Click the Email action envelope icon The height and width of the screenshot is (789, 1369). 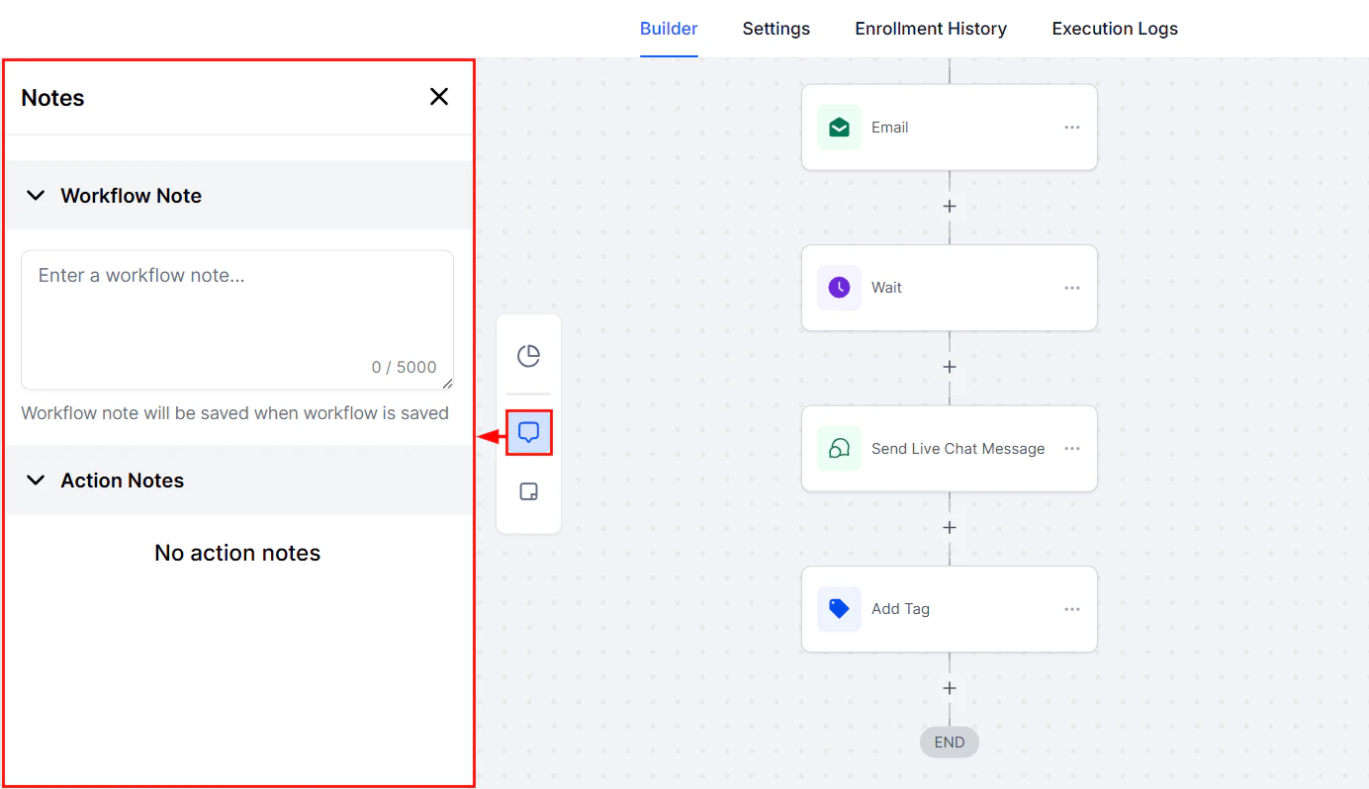838,127
